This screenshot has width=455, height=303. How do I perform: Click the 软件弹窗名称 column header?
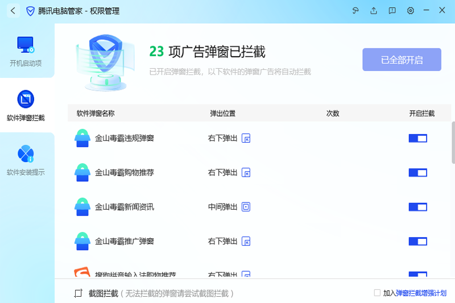tap(96, 113)
